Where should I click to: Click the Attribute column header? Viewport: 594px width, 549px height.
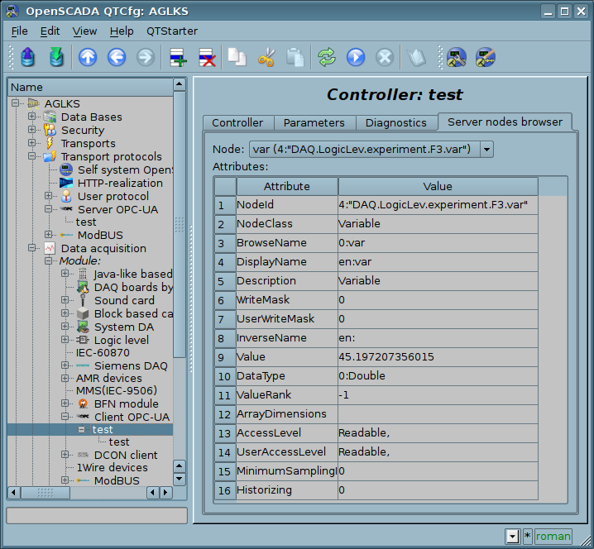[287, 186]
